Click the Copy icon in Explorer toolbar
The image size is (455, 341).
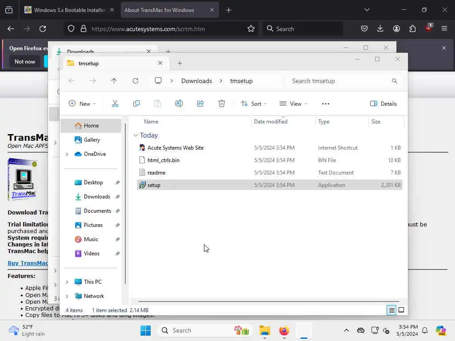(x=136, y=103)
